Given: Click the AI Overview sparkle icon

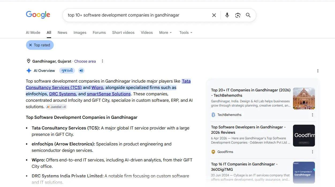Looking at the screenshot, I should [29, 71].
